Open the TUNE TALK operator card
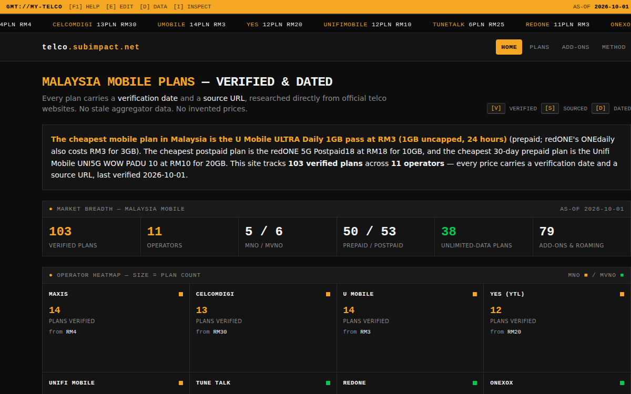This screenshot has height=394, width=631. (x=263, y=383)
